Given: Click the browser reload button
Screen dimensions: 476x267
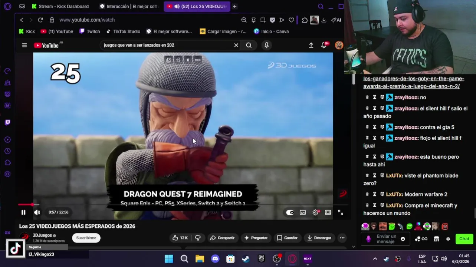Looking at the screenshot, I should point(40,20).
